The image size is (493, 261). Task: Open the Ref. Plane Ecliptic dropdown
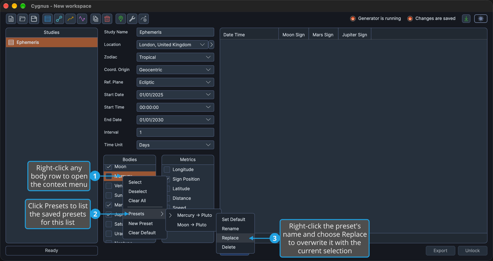pyautogui.click(x=175, y=82)
